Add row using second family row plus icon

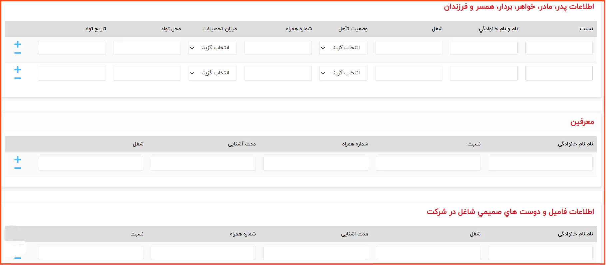[18, 69]
